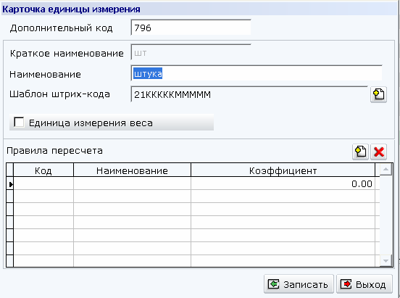Add a new conversion rule row
Image resolution: width=400 pixels, height=298 pixels.
[x=360, y=152]
